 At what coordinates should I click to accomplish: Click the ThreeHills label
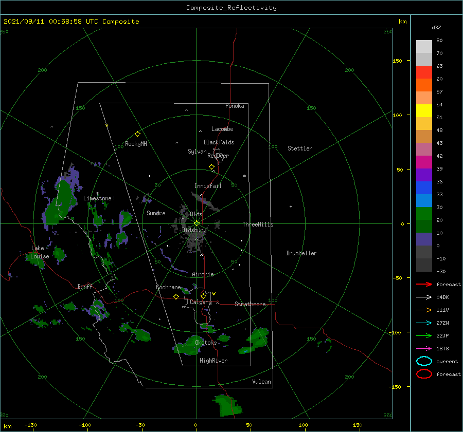[x=258, y=224]
